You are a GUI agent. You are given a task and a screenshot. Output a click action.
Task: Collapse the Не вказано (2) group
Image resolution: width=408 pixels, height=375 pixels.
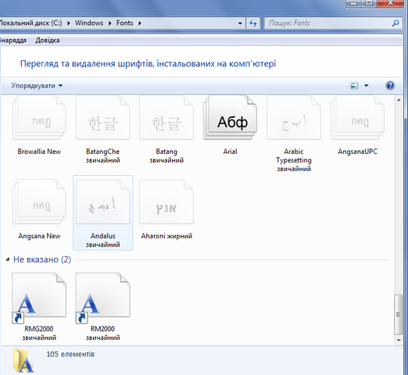(x=8, y=259)
